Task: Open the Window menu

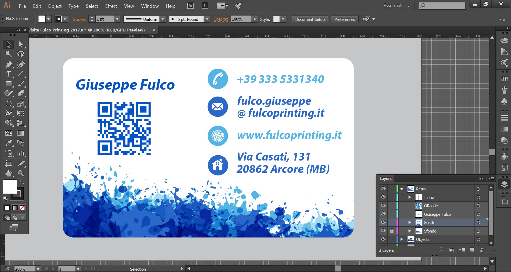Action: [x=150, y=6]
